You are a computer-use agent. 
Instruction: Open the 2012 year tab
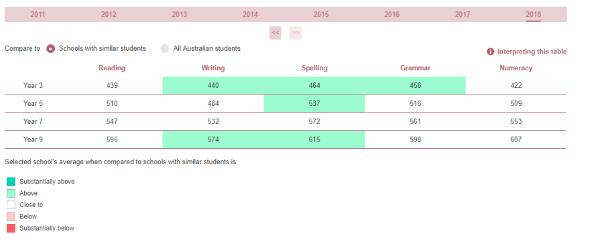coord(109,15)
